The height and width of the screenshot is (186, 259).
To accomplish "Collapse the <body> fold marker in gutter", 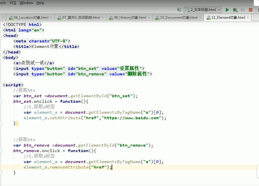I will click(x=1, y=58).
